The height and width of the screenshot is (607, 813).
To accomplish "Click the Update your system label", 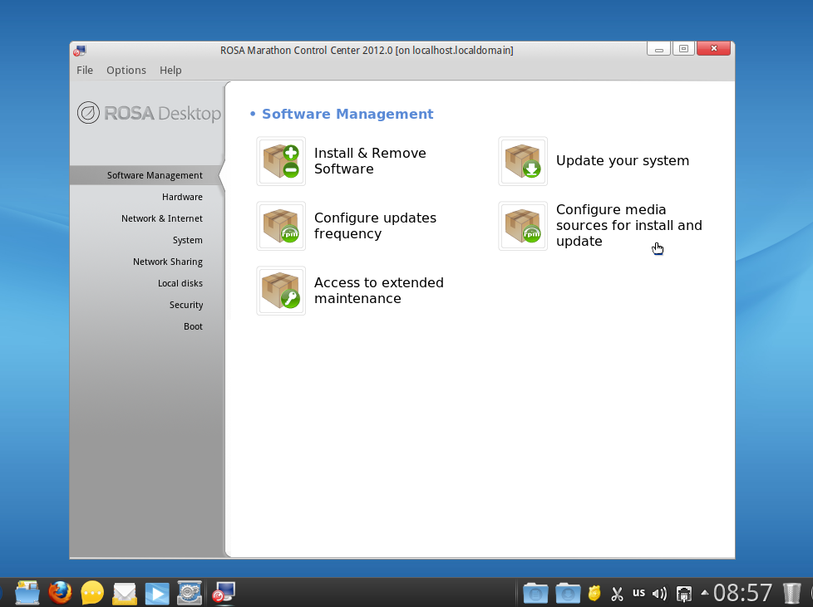I will pos(622,160).
